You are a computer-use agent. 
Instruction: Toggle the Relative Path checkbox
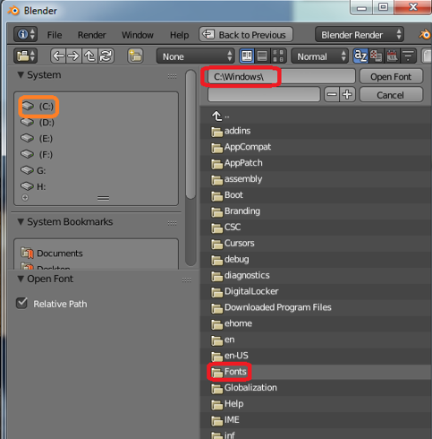[21, 304]
